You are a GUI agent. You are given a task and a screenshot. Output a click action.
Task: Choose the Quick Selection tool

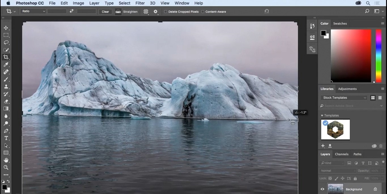pyautogui.click(x=6, y=50)
